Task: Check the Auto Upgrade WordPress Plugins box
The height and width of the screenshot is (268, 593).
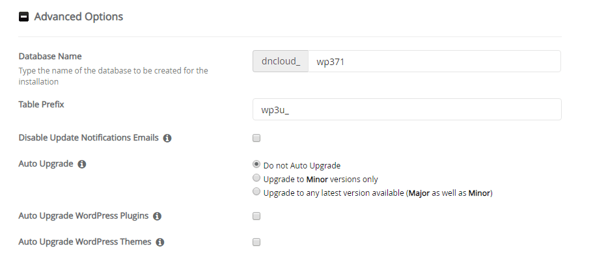Action: pyautogui.click(x=256, y=216)
